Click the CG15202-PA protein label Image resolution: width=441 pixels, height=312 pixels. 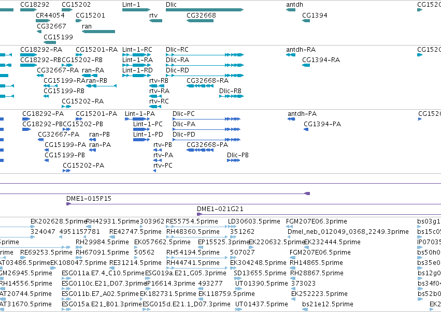[x=83, y=166]
